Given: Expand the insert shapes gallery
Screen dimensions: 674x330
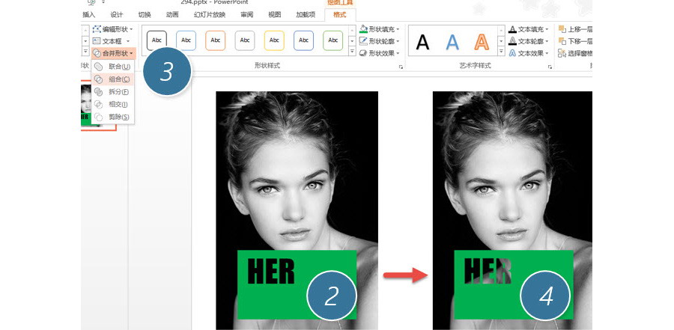Looking at the screenshot, I should (x=85, y=51).
